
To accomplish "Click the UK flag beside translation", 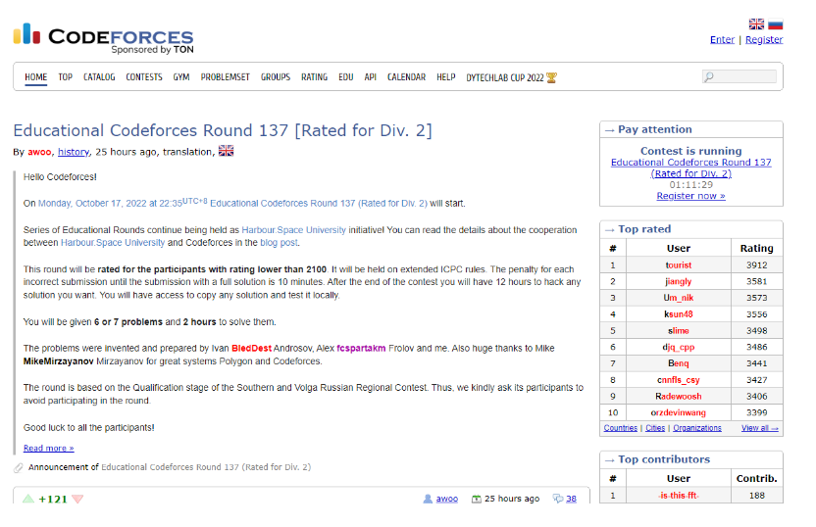I will (226, 151).
